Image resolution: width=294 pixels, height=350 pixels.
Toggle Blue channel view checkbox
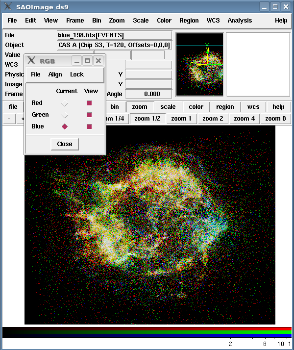[x=89, y=126]
